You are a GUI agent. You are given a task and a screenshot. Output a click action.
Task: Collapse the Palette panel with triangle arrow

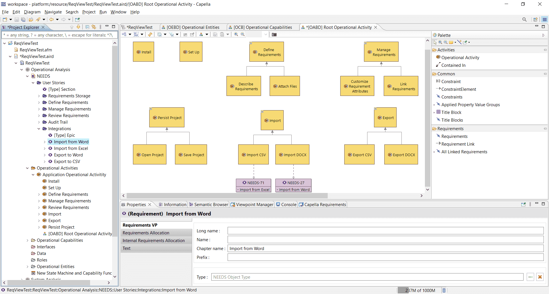coord(543,35)
